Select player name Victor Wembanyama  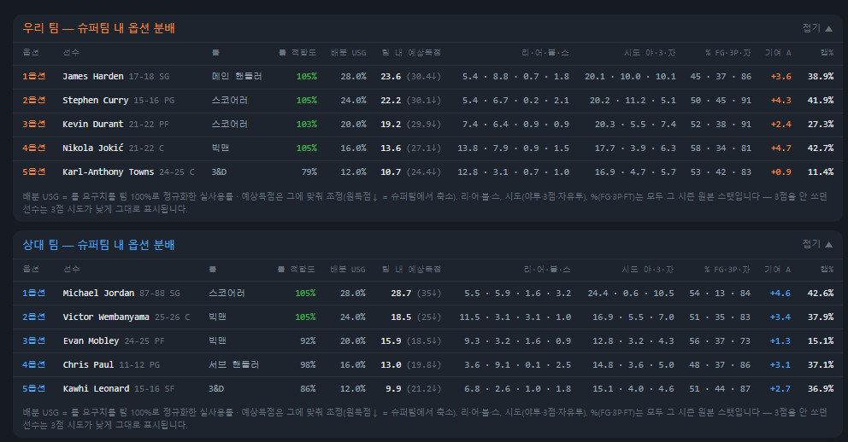[x=106, y=317]
